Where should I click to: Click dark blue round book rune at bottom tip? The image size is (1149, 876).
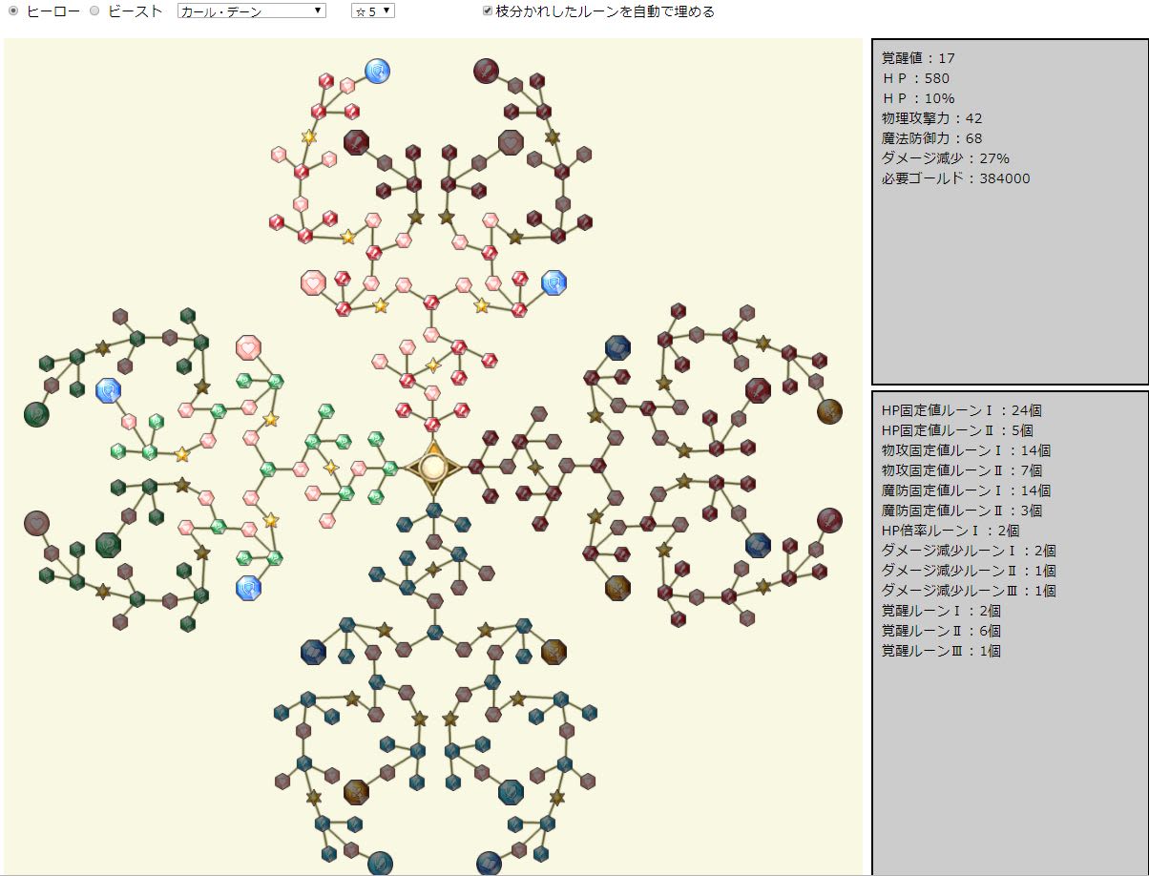tap(489, 864)
